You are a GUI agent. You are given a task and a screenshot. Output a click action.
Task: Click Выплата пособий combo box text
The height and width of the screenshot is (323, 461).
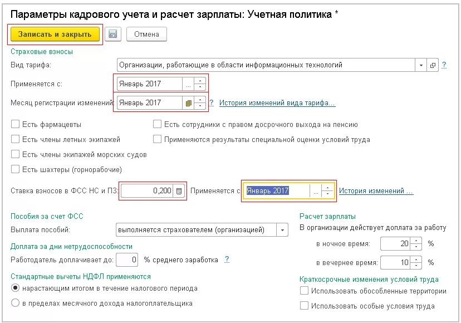point(196,230)
